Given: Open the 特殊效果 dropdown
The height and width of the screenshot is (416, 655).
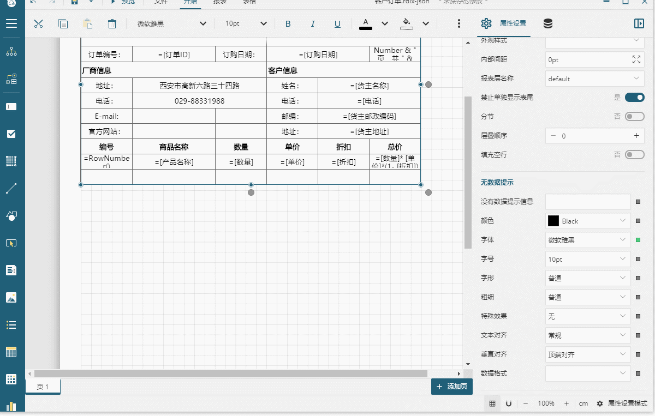Looking at the screenshot, I should 588,316.
